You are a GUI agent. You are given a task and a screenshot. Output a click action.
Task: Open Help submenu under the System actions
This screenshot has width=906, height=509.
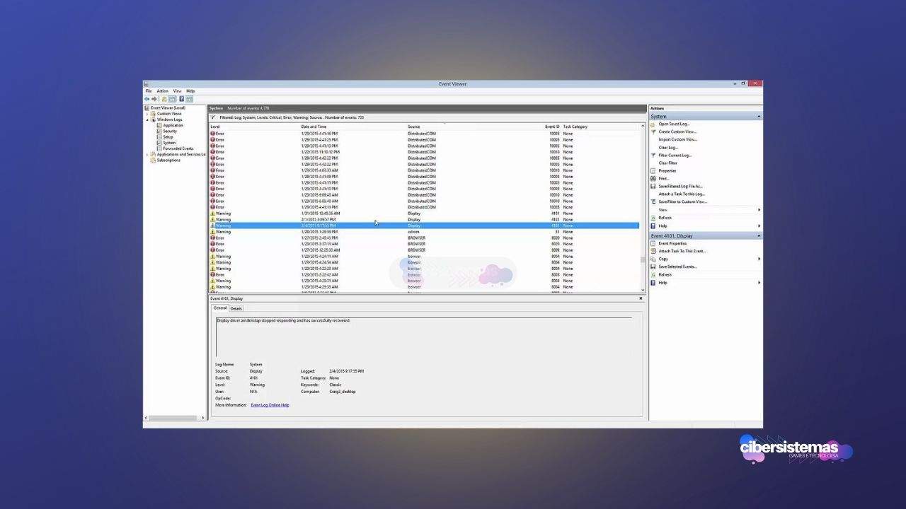(759, 226)
